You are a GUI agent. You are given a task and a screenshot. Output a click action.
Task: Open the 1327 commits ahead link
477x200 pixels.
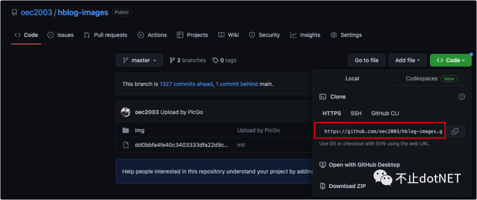tap(186, 84)
